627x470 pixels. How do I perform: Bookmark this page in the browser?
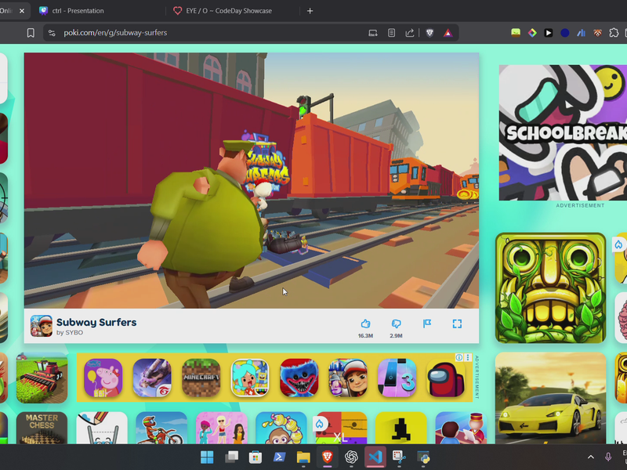click(31, 33)
